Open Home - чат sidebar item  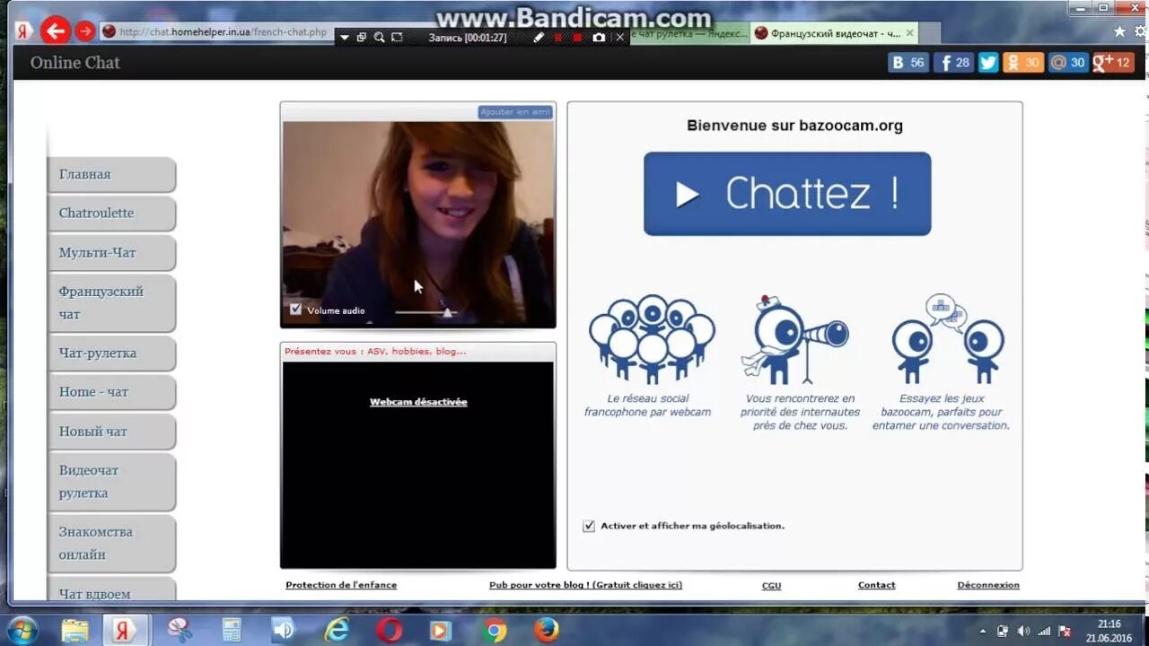pos(111,392)
